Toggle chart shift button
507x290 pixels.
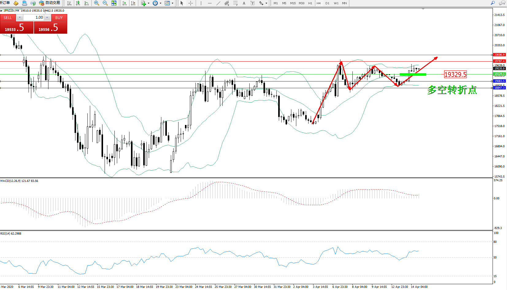pos(133,3)
